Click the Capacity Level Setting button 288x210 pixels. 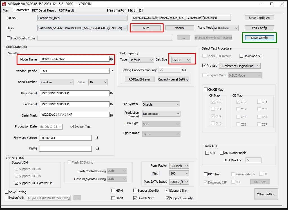pyautogui.click(x=173, y=79)
